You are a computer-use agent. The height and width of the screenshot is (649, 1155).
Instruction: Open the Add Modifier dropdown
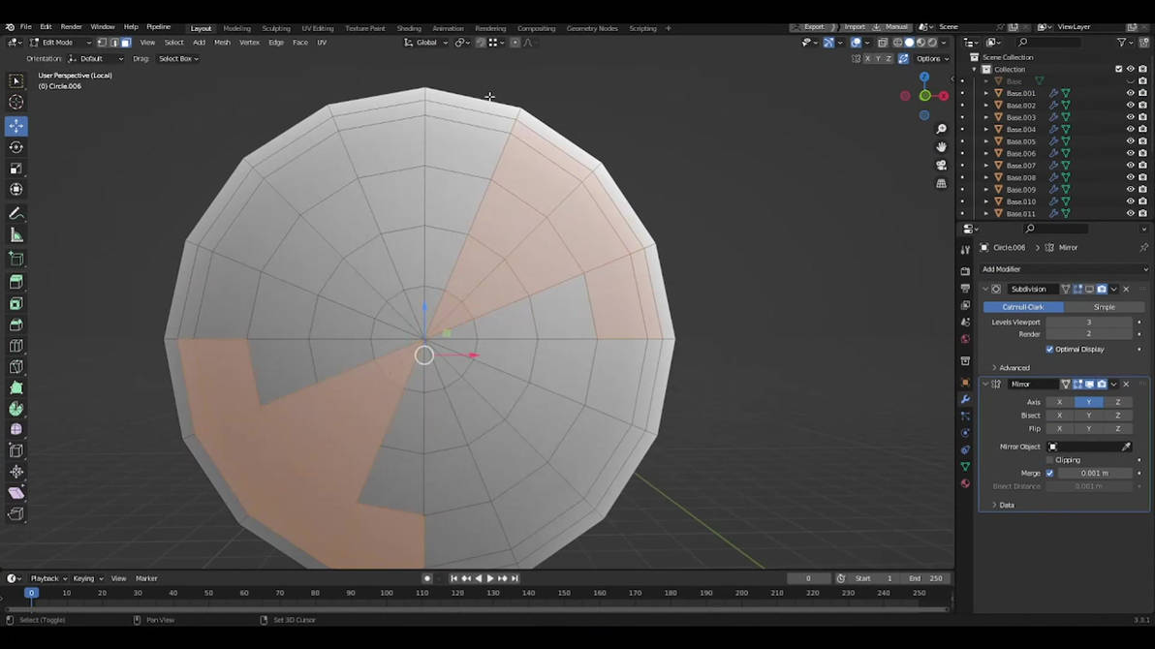click(1063, 269)
